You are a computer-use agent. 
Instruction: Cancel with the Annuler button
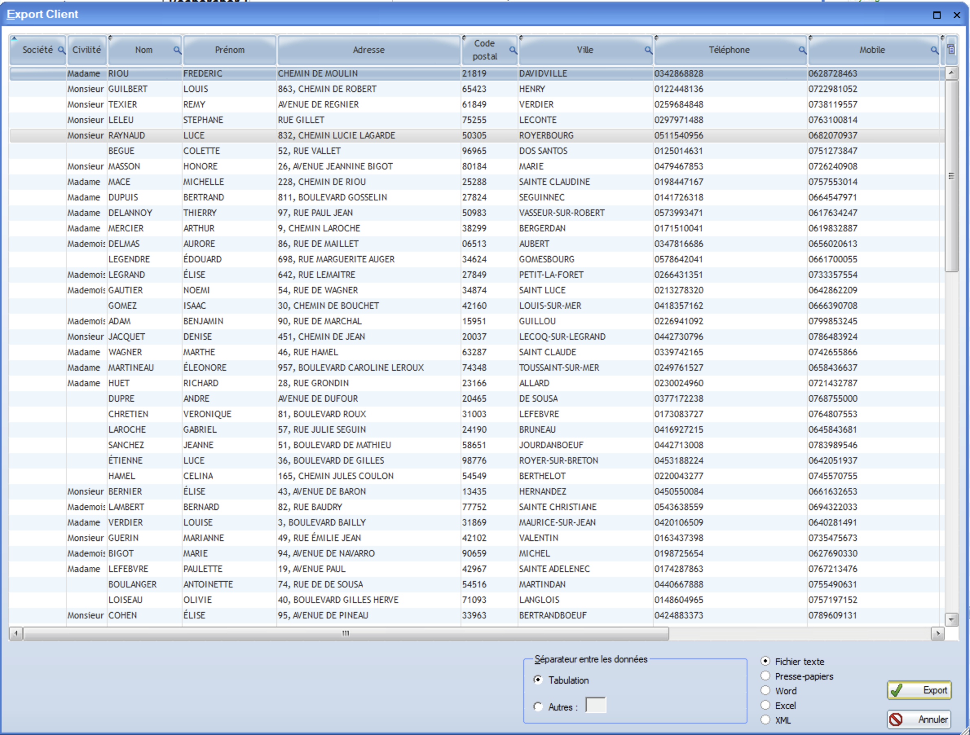[919, 719]
